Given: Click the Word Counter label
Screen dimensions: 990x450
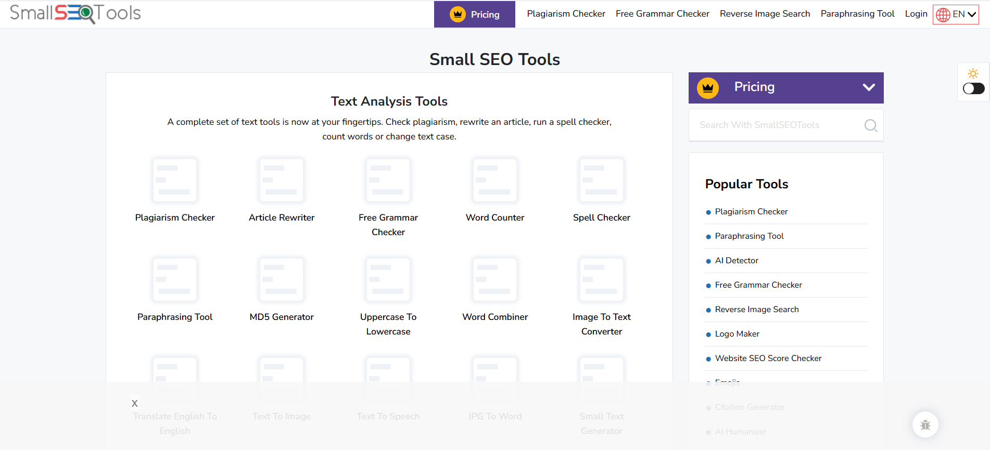Looking at the screenshot, I should (x=495, y=217).
